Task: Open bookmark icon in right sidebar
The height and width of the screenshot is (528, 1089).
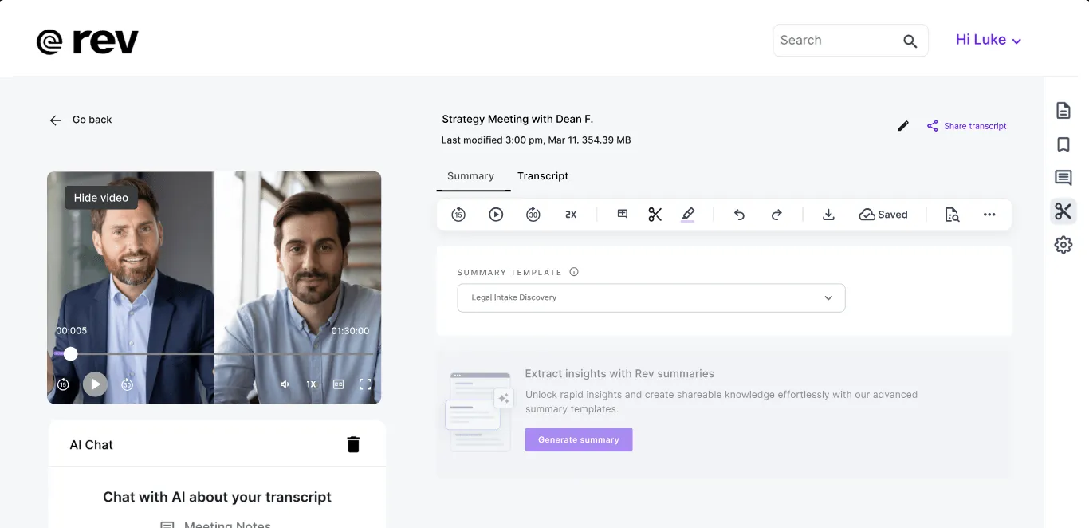Action: tap(1063, 144)
